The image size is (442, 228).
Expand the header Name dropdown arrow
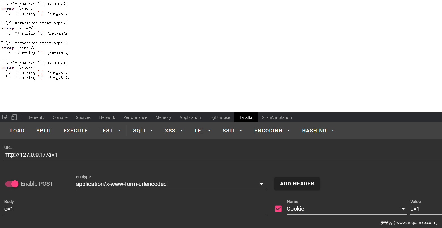(x=403, y=209)
